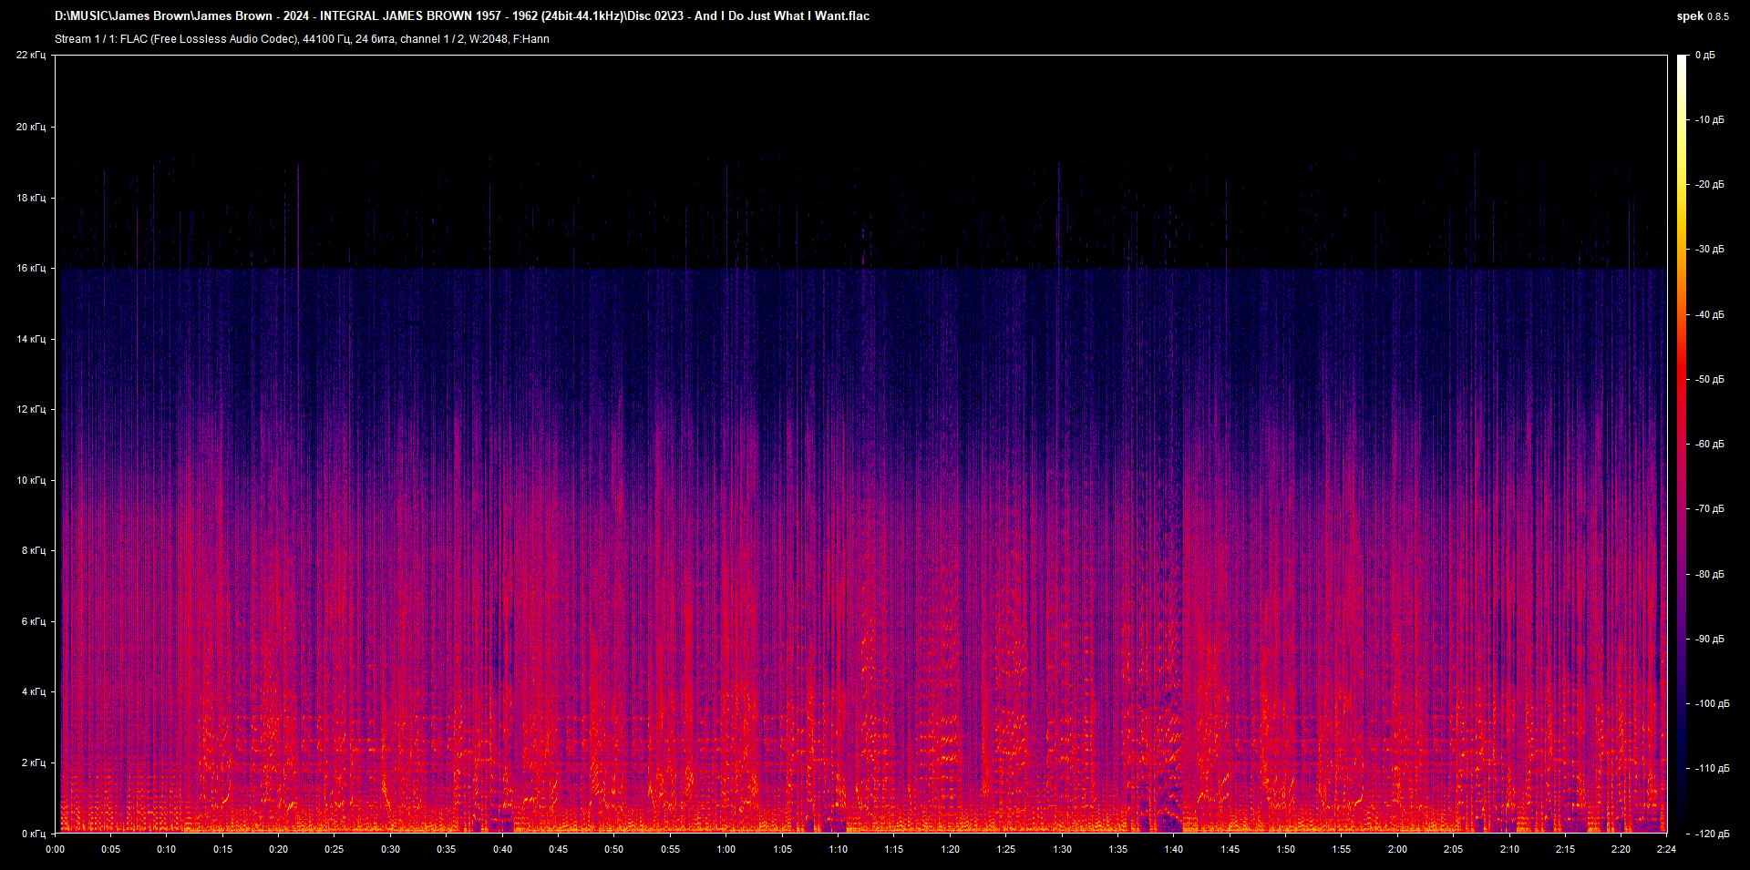The width and height of the screenshot is (1750, 870).
Task: Click the -60 дБ scale label
Action: click(1709, 445)
